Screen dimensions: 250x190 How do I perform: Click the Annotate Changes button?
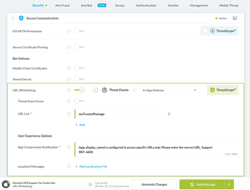[x=154, y=185]
